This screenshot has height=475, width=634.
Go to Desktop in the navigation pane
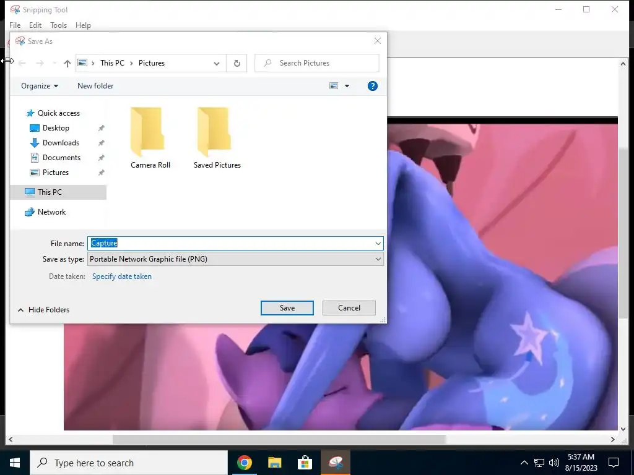(56, 128)
